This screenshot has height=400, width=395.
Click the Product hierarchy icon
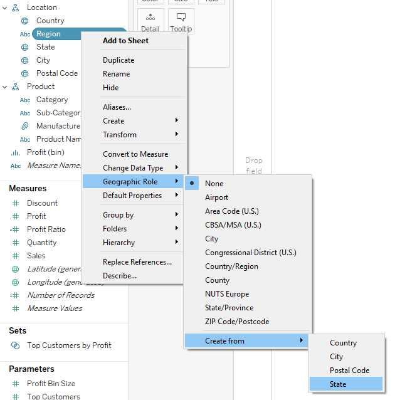point(15,87)
